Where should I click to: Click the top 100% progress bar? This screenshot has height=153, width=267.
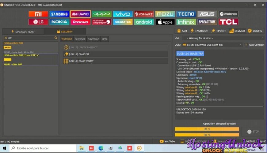[207, 129]
